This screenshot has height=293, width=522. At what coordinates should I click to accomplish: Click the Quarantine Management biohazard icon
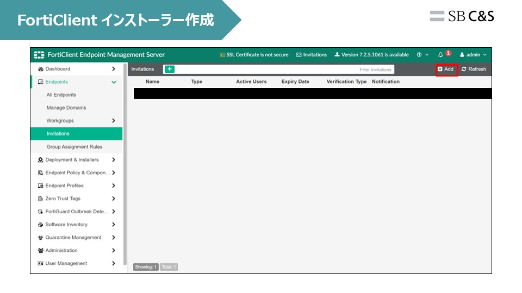[x=41, y=238]
